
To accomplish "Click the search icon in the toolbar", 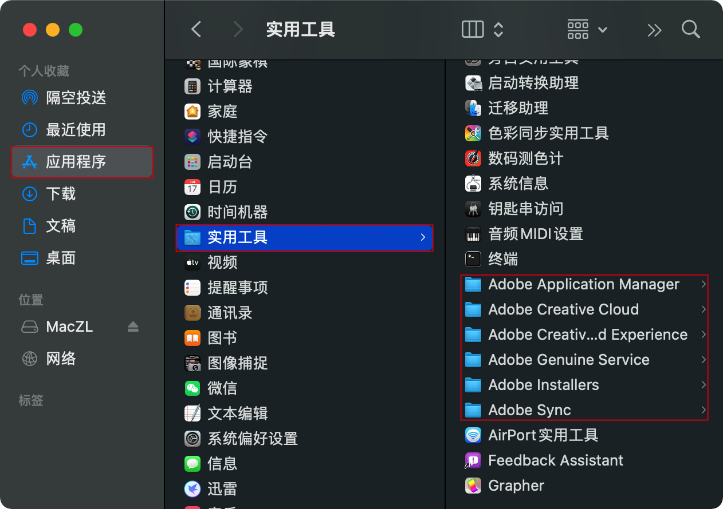I will click(690, 29).
